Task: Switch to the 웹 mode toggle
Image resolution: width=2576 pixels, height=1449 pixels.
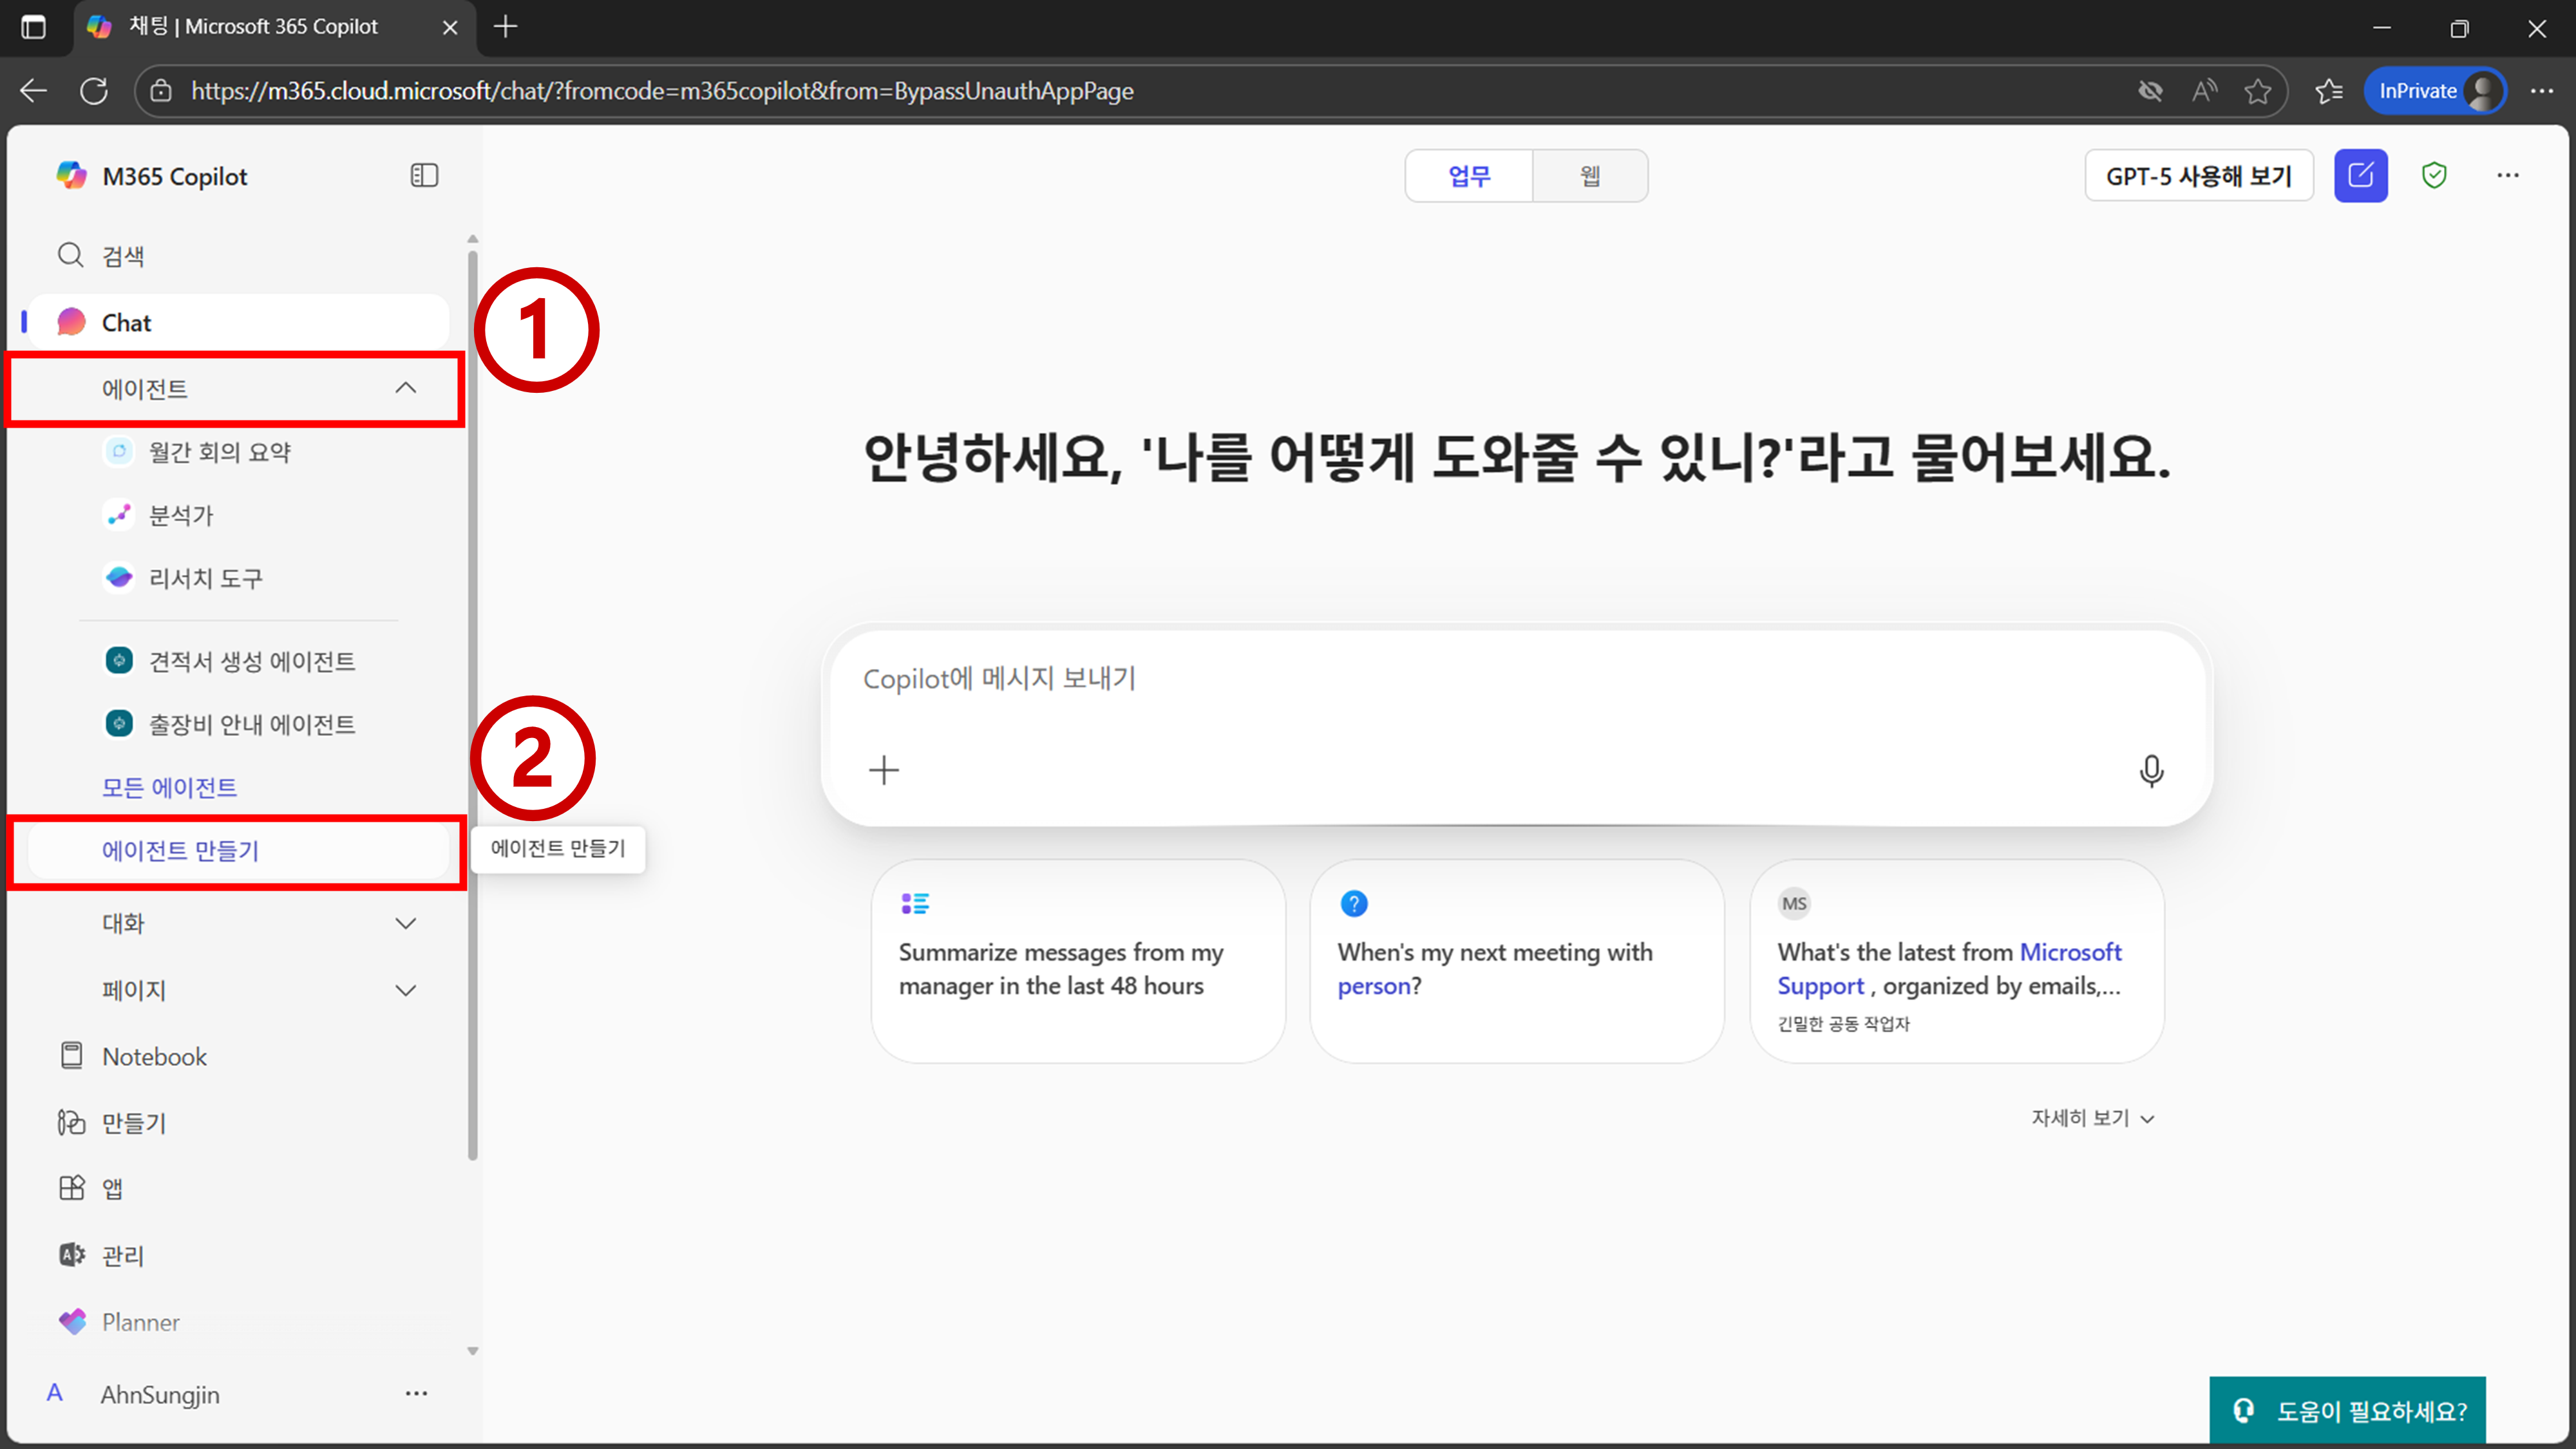Action: pyautogui.click(x=1589, y=176)
